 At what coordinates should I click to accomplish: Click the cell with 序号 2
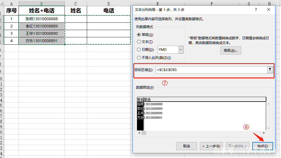pos(12,26)
